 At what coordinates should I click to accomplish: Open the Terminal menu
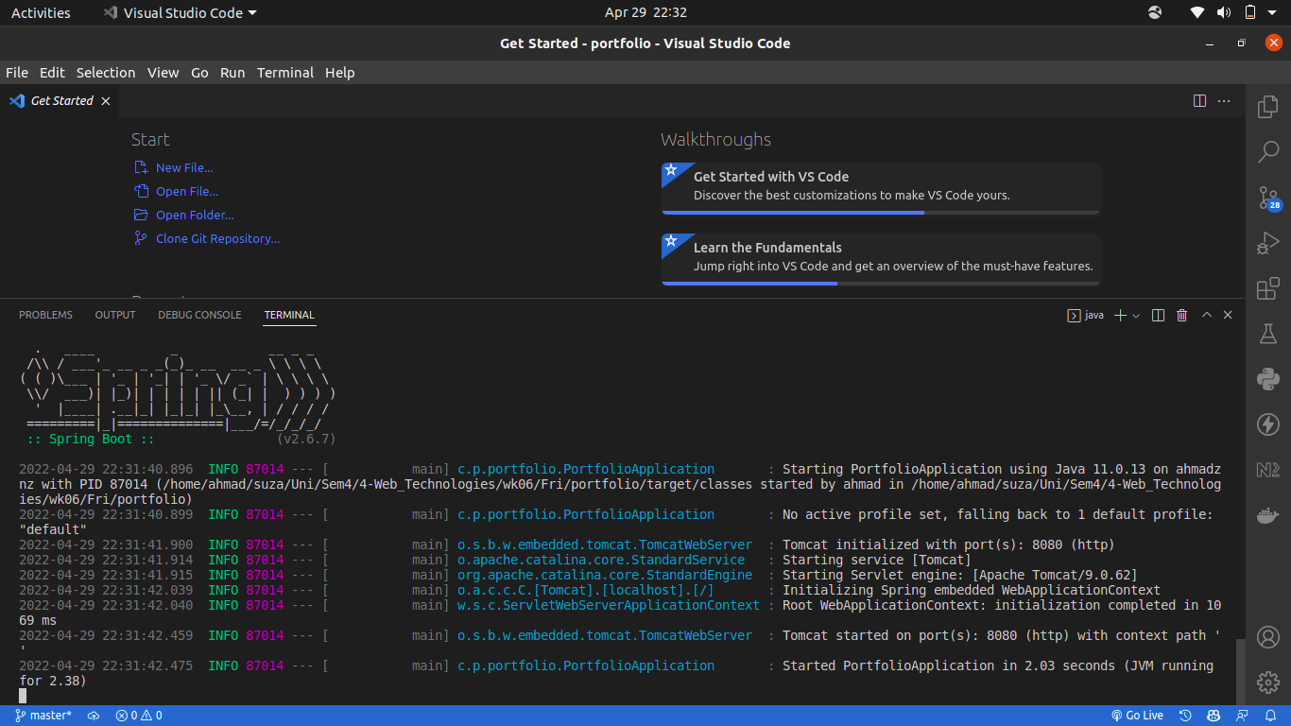click(x=285, y=73)
